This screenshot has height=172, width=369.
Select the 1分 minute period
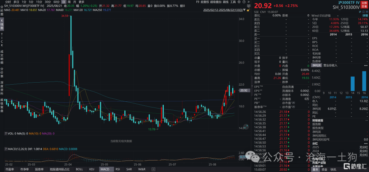[24, 2]
